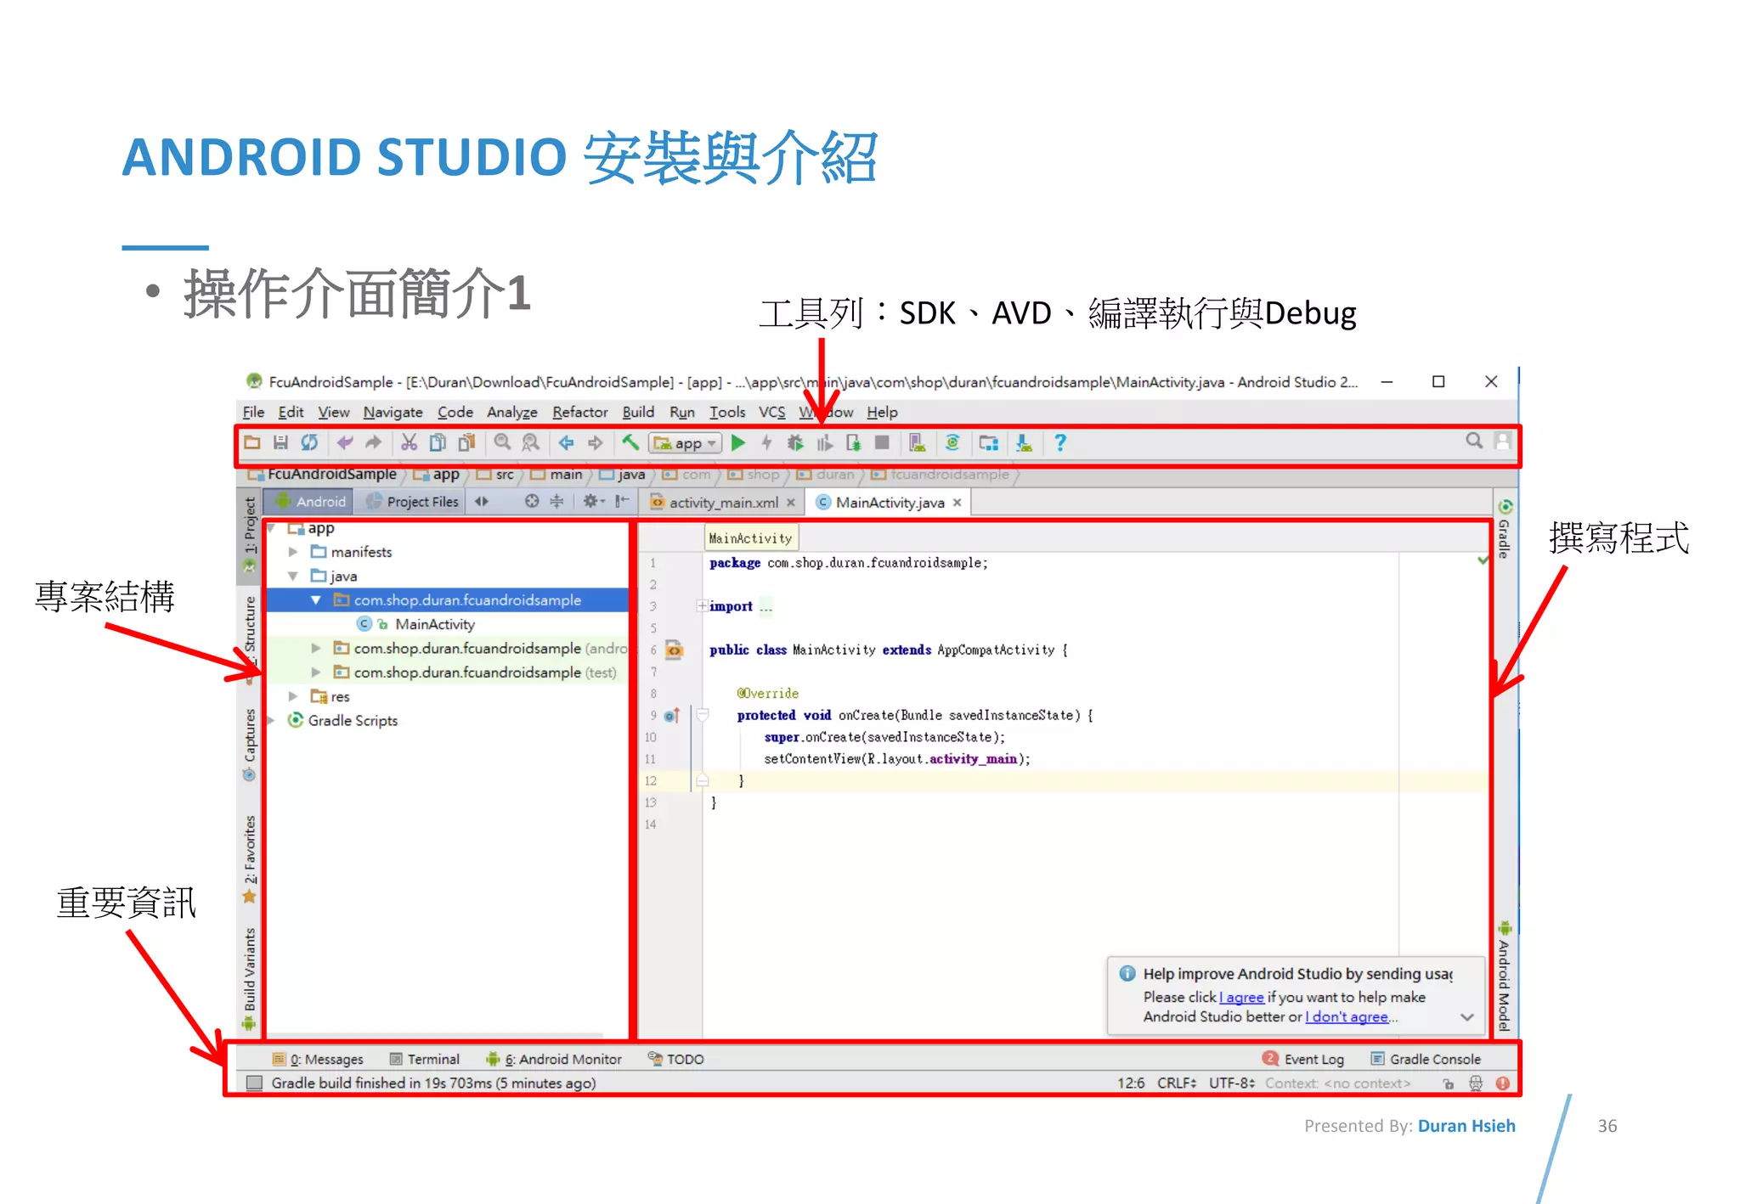Image resolution: width=1740 pixels, height=1204 pixels.
Task: Click the Copy icon in toolbar
Action: tap(438, 442)
